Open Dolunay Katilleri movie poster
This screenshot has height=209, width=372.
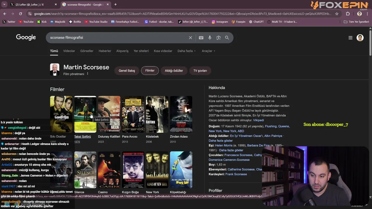109,114
